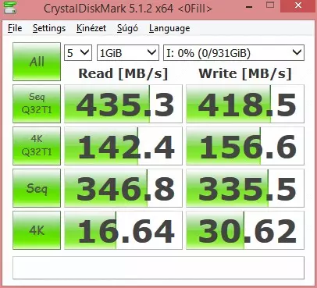317x288 pixels.
Task: Close the CrystalDiskMark window
Action: coord(298,5)
